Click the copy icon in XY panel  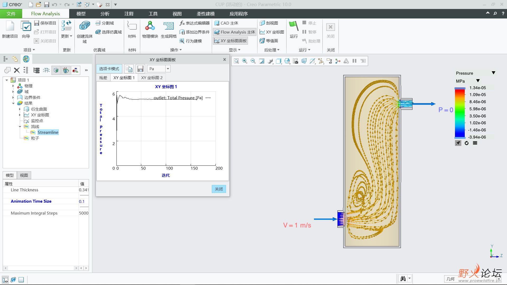pyautogui.click(x=129, y=69)
